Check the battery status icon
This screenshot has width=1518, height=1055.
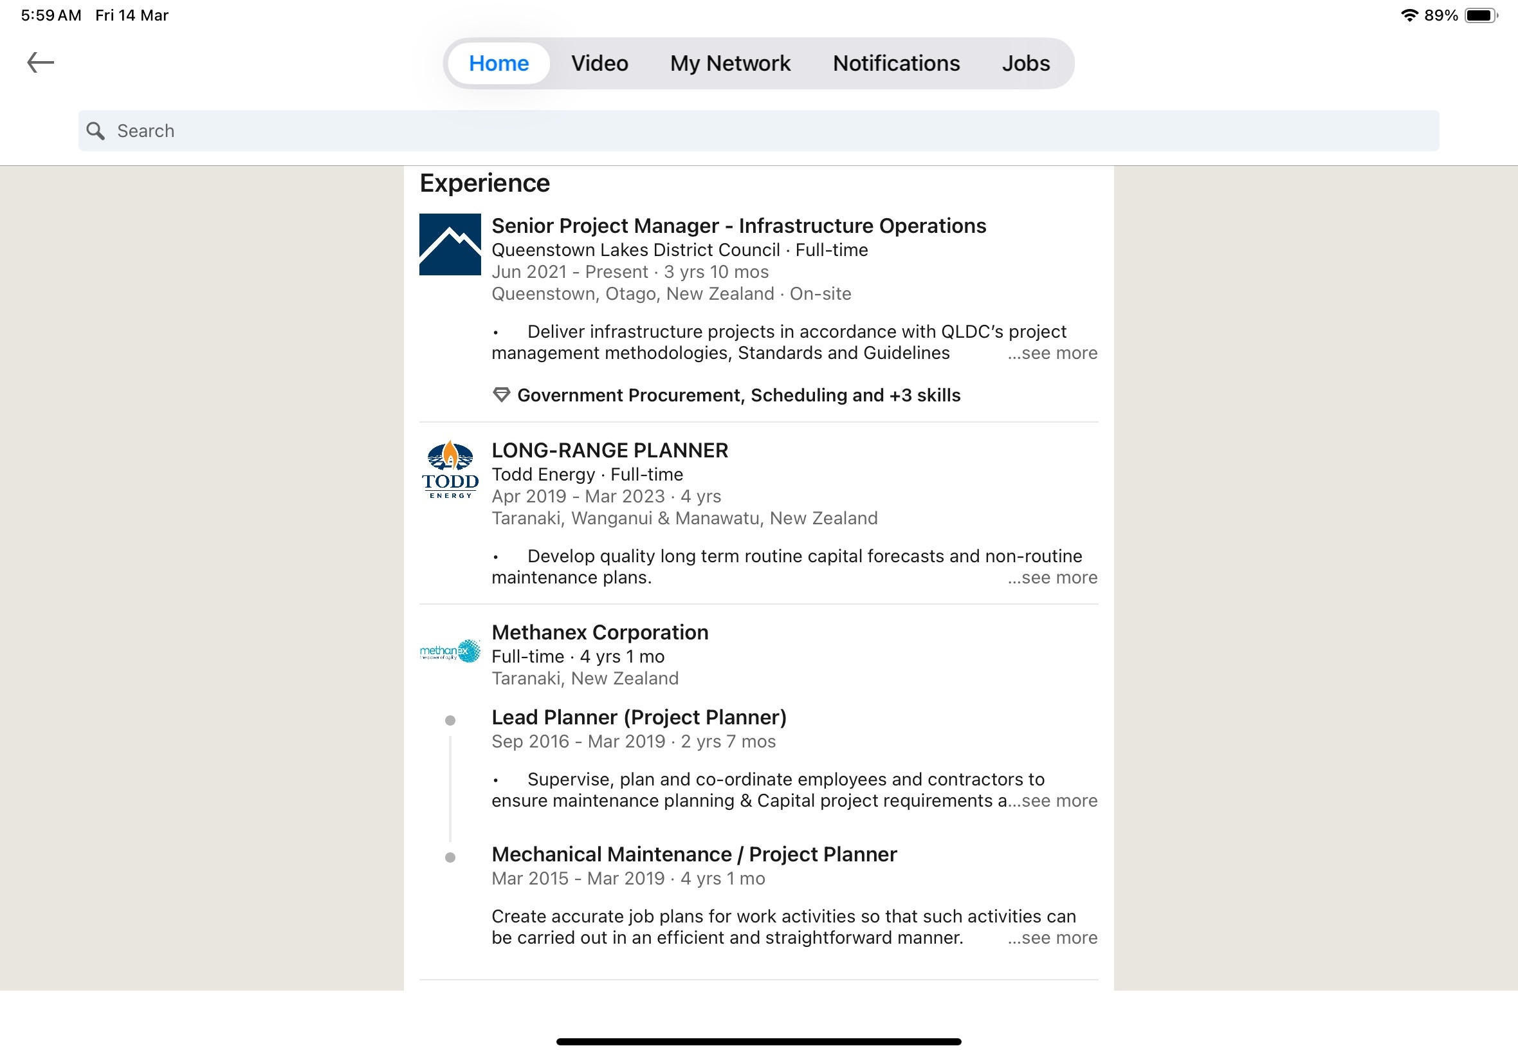point(1481,15)
